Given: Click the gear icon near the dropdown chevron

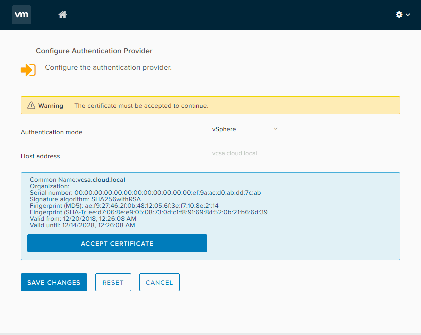Looking at the screenshot, I should coord(399,15).
